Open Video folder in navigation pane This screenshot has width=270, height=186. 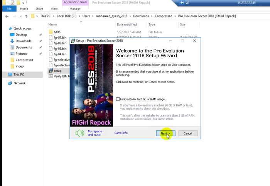(x=19, y=66)
